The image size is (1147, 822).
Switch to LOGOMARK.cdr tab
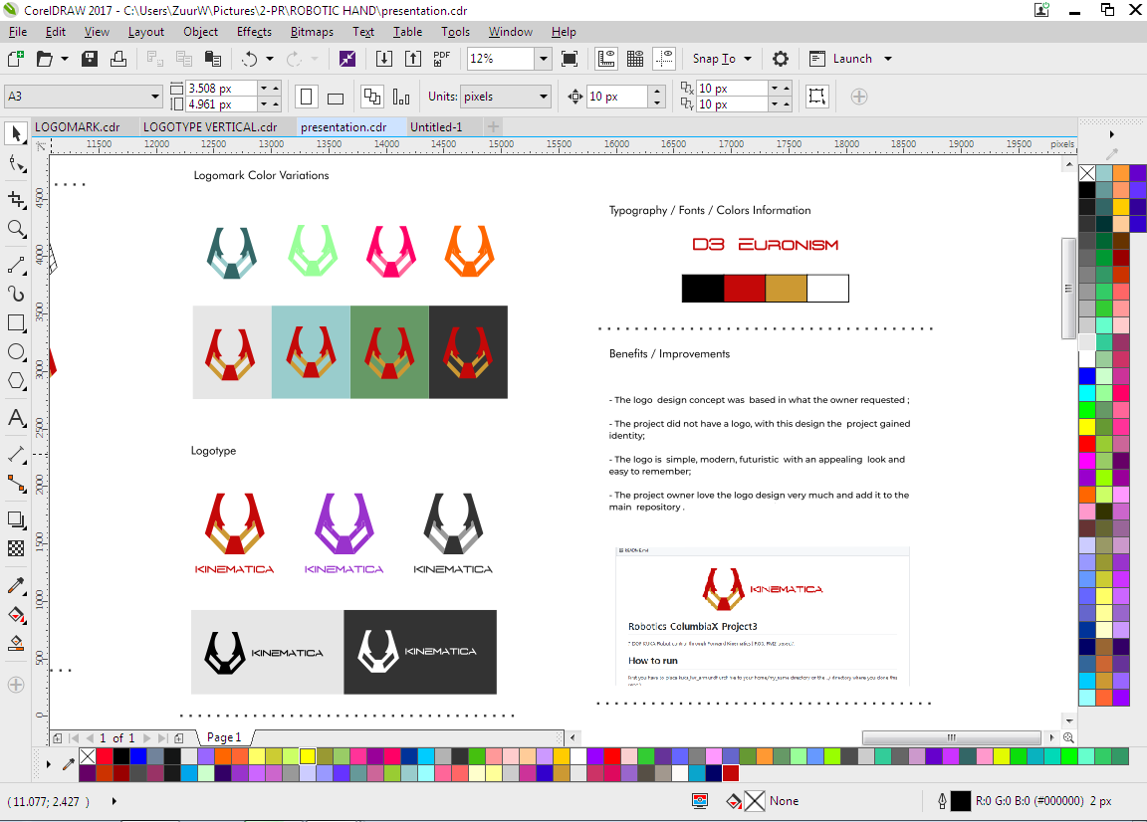[x=77, y=127]
